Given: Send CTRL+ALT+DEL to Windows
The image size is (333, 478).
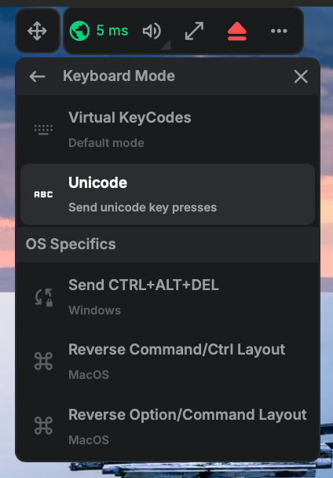Looking at the screenshot, I should coord(167,297).
